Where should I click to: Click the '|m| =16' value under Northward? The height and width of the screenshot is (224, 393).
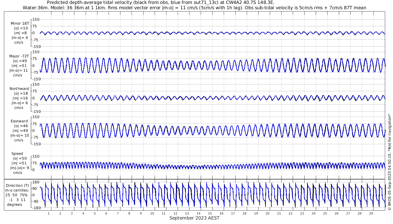click(x=21, y=98)
